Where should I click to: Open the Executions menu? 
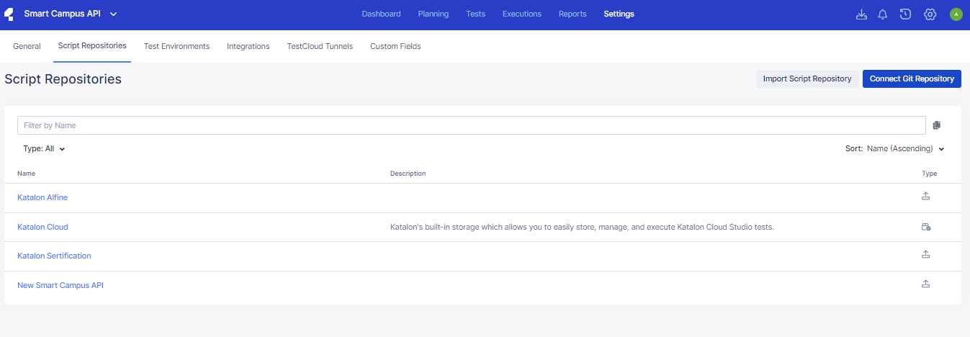coord(522,14)
